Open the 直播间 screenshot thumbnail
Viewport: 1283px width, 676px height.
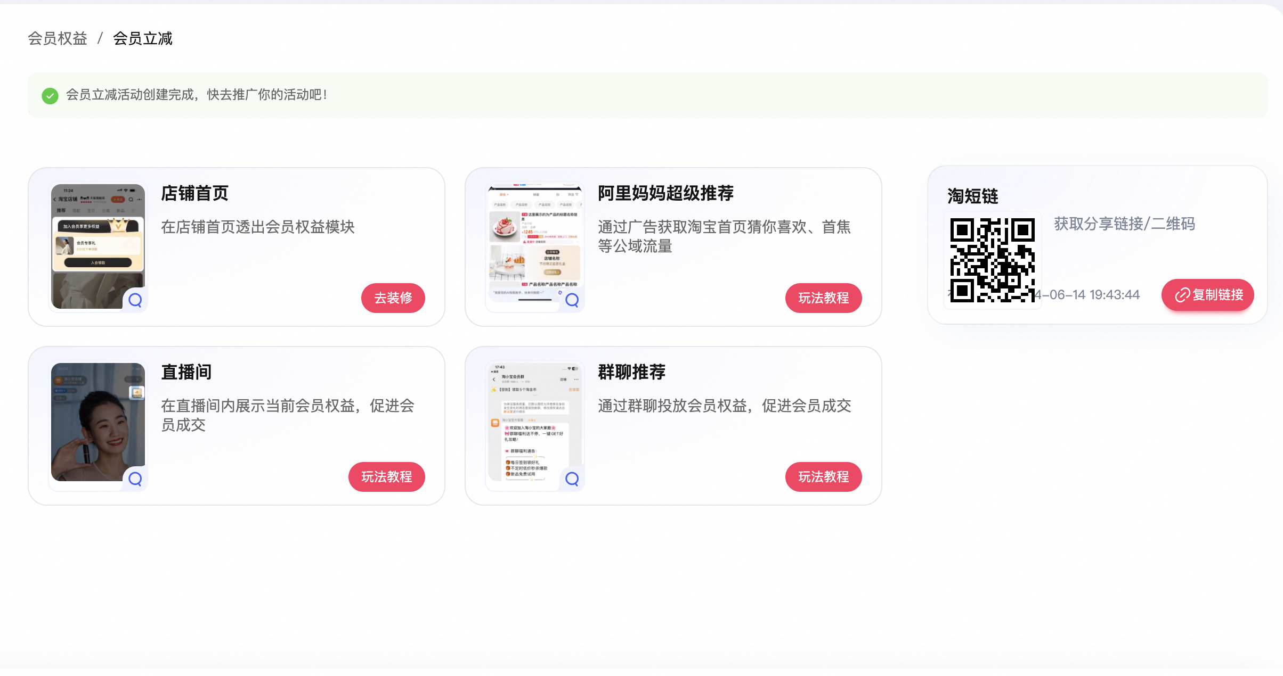pyautogui.click(x=98, y=422)
